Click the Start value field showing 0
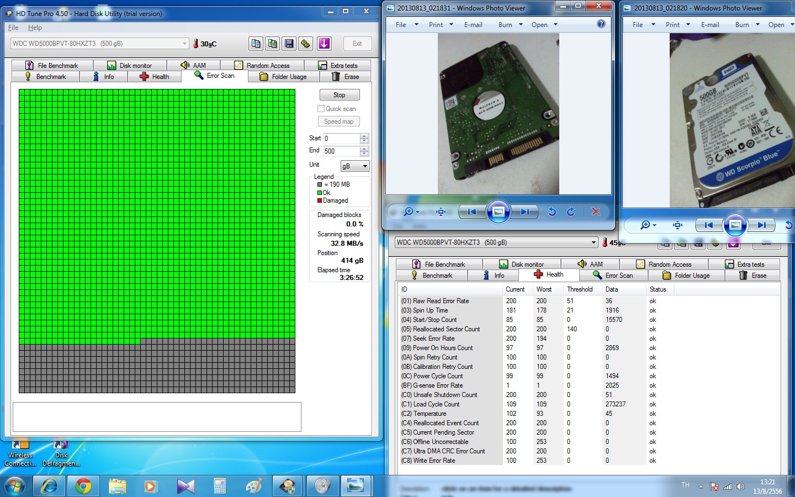The image size is (795, 497). [341, 139]
